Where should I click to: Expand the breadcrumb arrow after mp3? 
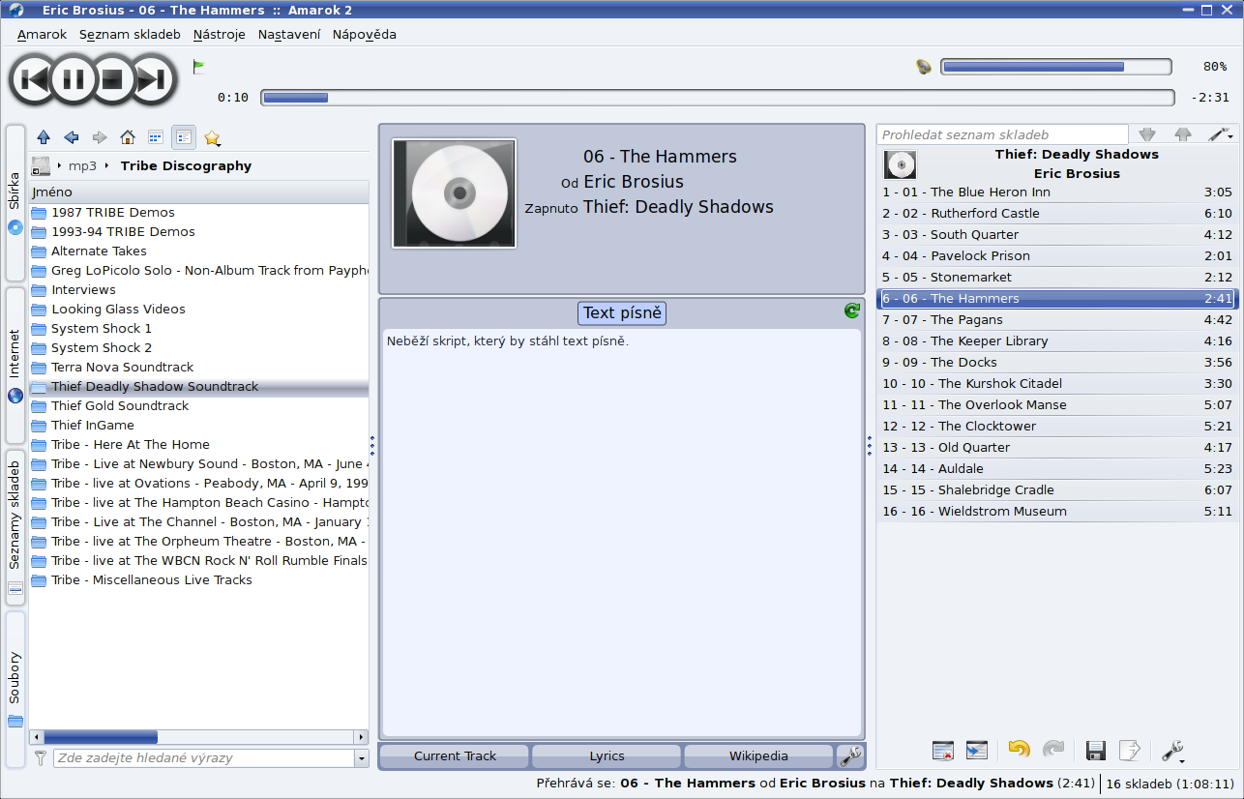pyautogui.click(x=107, y=165)
